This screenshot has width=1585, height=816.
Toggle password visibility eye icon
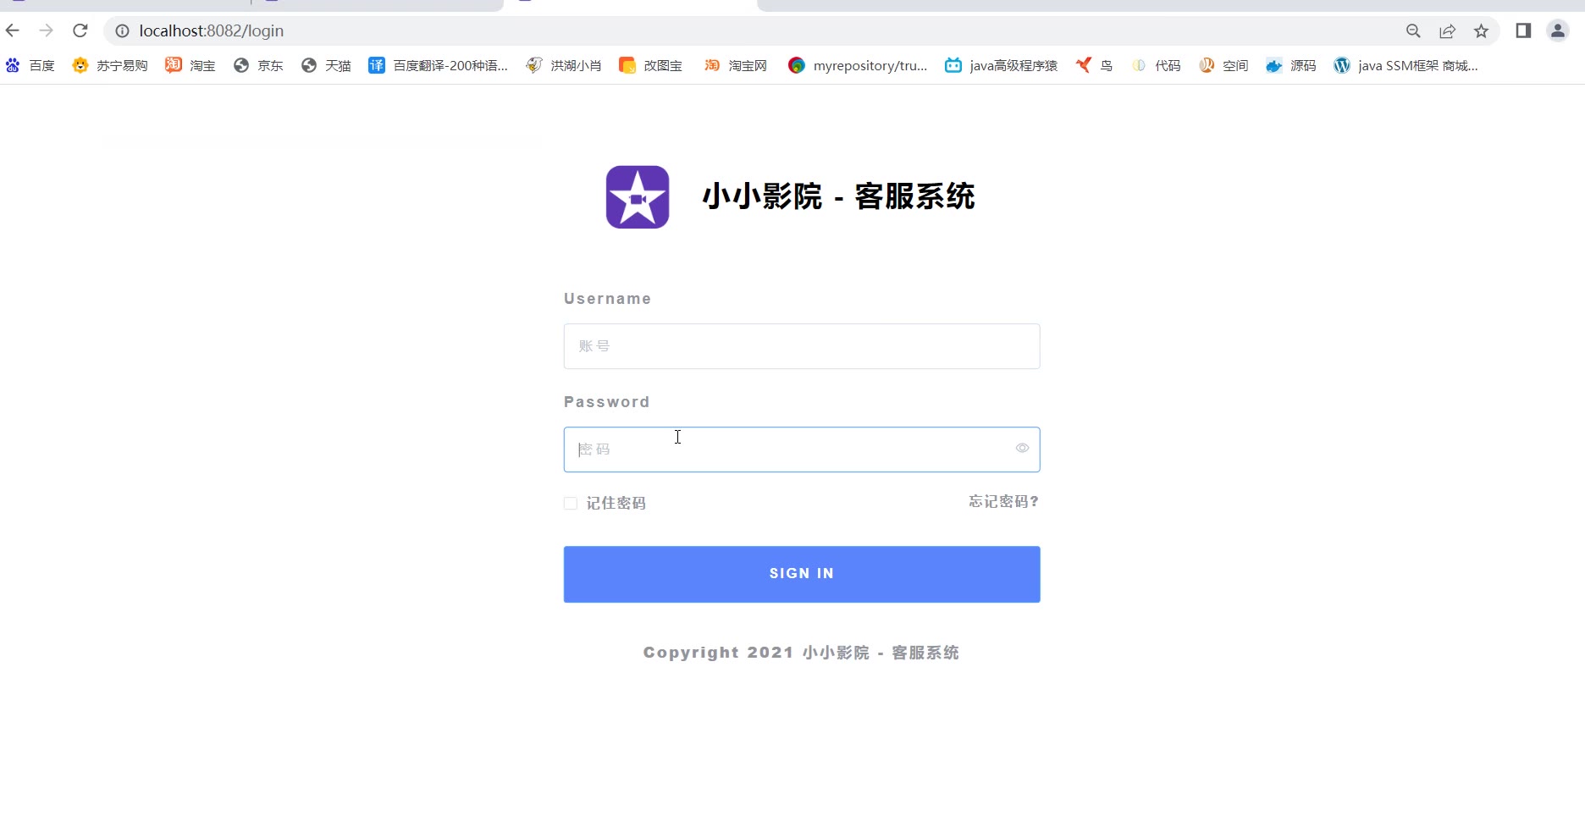[1022, 449]
